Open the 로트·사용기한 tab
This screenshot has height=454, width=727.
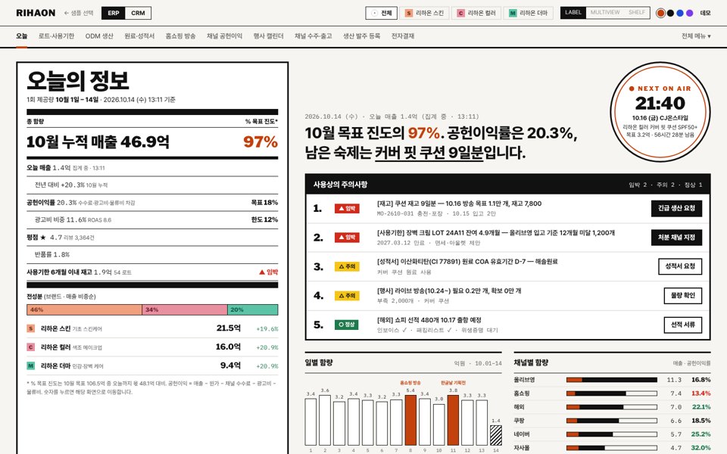tap(56, 36)
